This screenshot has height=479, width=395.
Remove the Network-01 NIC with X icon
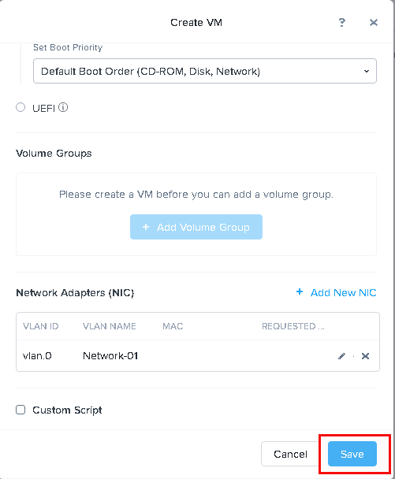(365, 356)
